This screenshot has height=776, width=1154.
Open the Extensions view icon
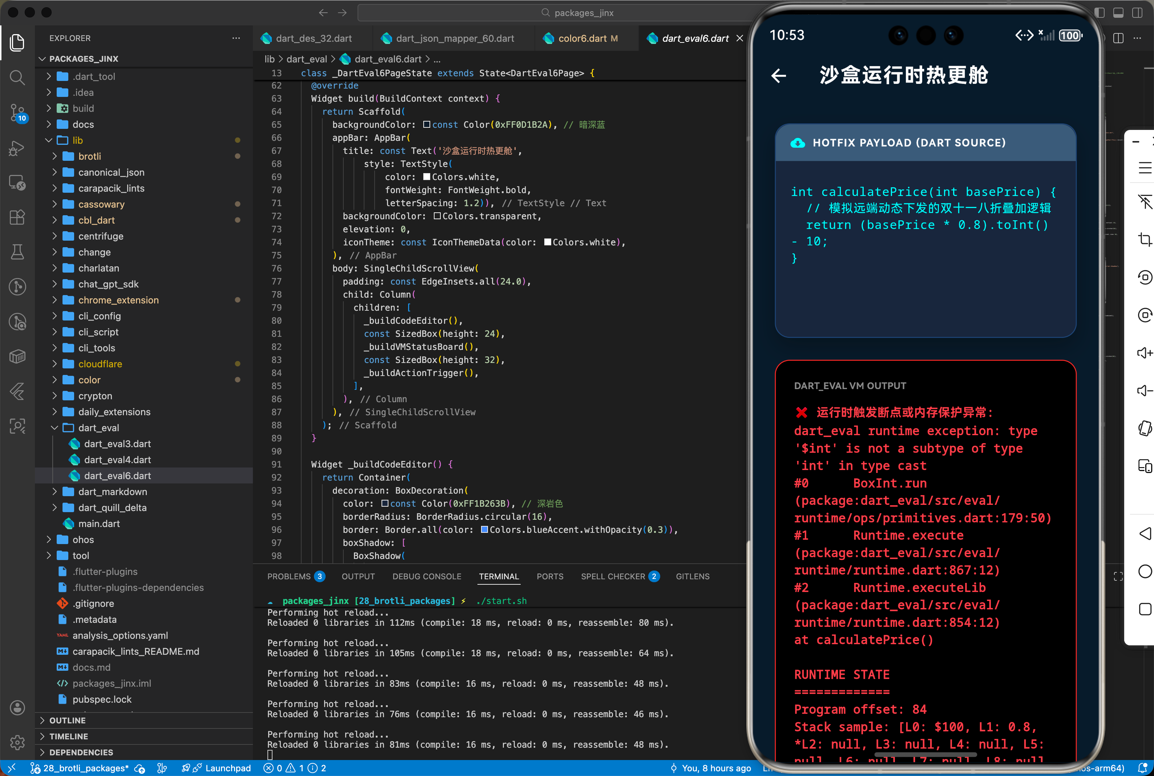coord(17,217)
